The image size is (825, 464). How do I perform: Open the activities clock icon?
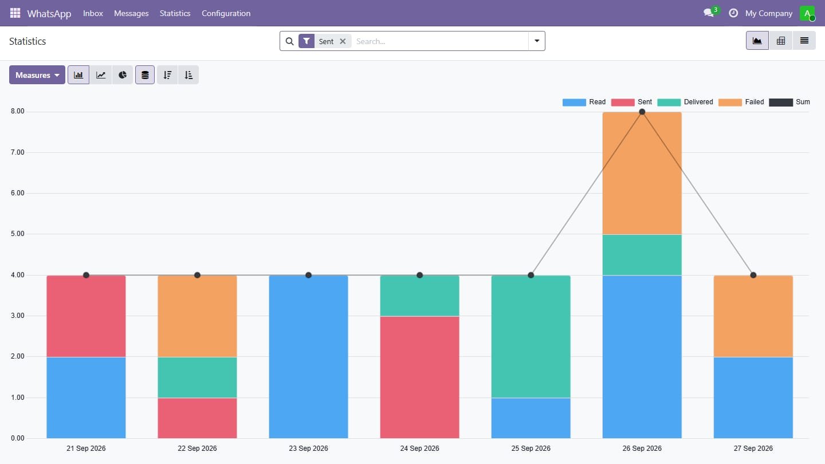click(x=733, y=13)
